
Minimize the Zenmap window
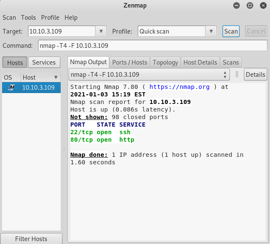pyautogui.click(x=237, y=5)
